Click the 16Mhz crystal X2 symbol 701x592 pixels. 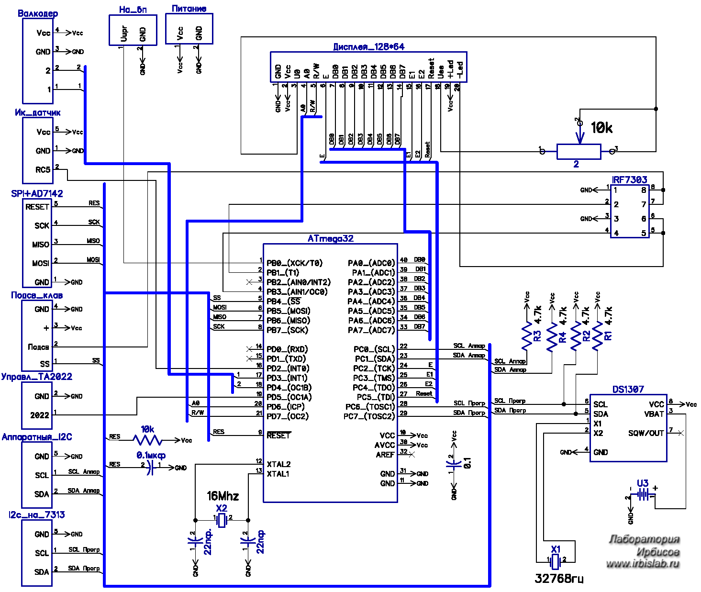[x=222, y=520]
